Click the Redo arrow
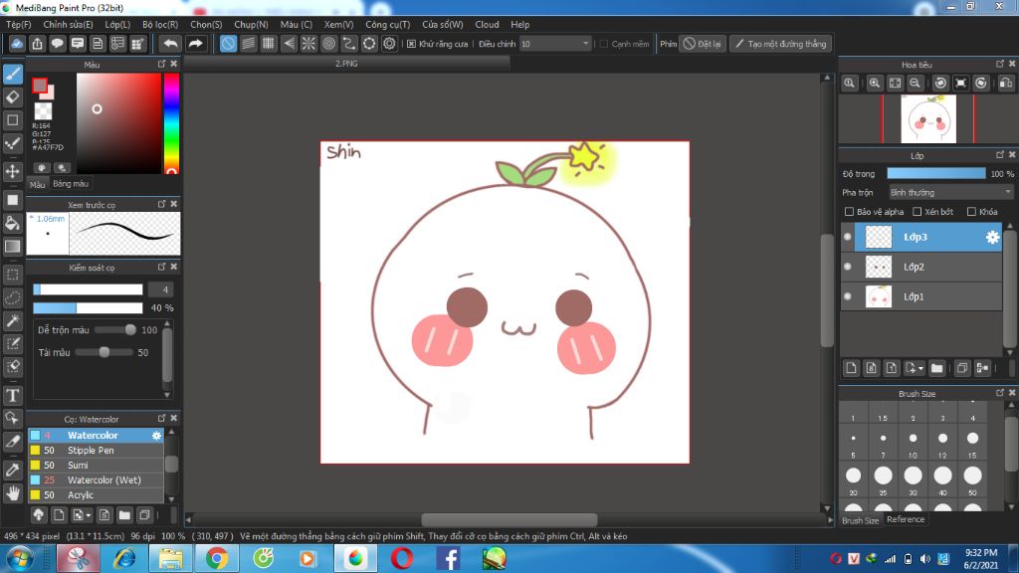 pyautogui.click(x=195, y=44)
